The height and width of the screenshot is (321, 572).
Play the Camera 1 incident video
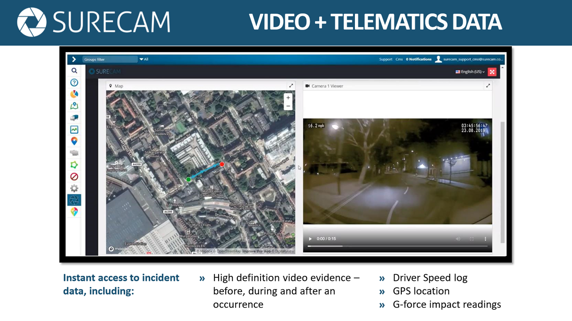(310, 239)
